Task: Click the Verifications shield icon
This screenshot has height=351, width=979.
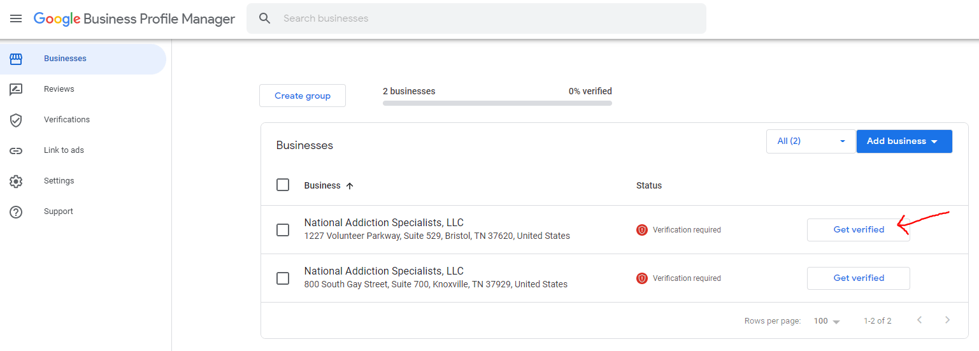Action: pos(16,120)
